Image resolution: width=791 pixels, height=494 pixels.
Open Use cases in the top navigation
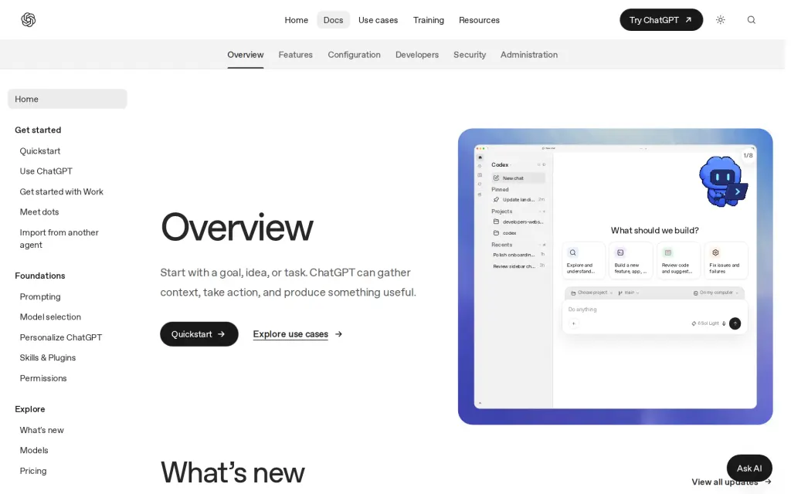pyautogui.click(x=378, y=19)
